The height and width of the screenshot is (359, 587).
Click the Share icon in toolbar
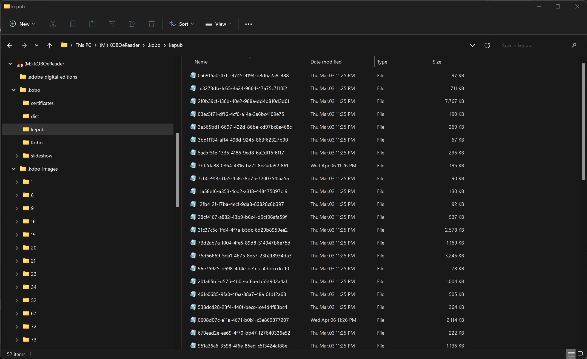(132, 24)
